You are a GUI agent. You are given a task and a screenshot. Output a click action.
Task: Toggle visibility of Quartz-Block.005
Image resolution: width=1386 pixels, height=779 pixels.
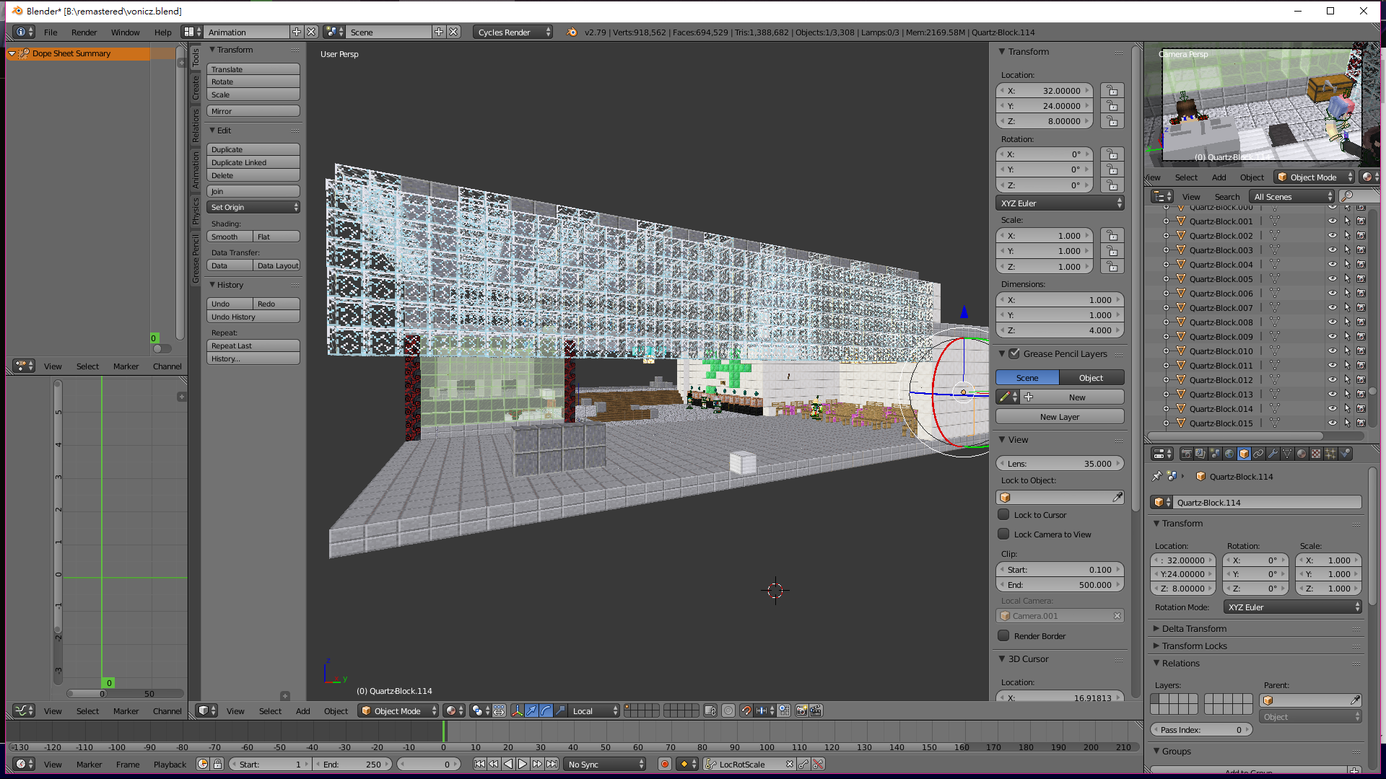(x=1333, y=279)
